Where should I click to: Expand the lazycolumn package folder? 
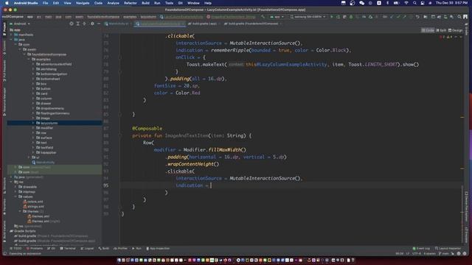coord(33,123)
